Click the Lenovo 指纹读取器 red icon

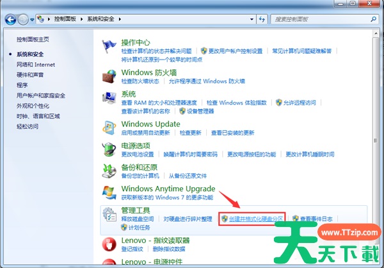(x=109, y=244)
